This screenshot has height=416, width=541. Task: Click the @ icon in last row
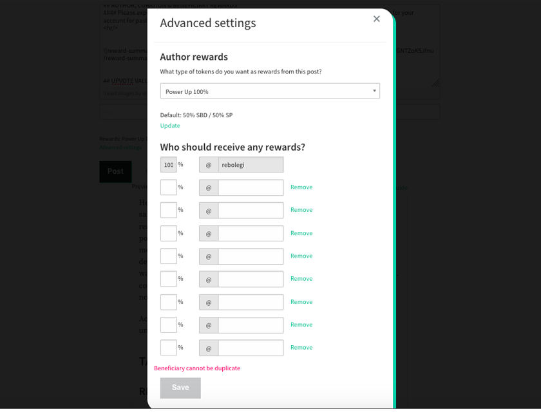pos(209,348)
